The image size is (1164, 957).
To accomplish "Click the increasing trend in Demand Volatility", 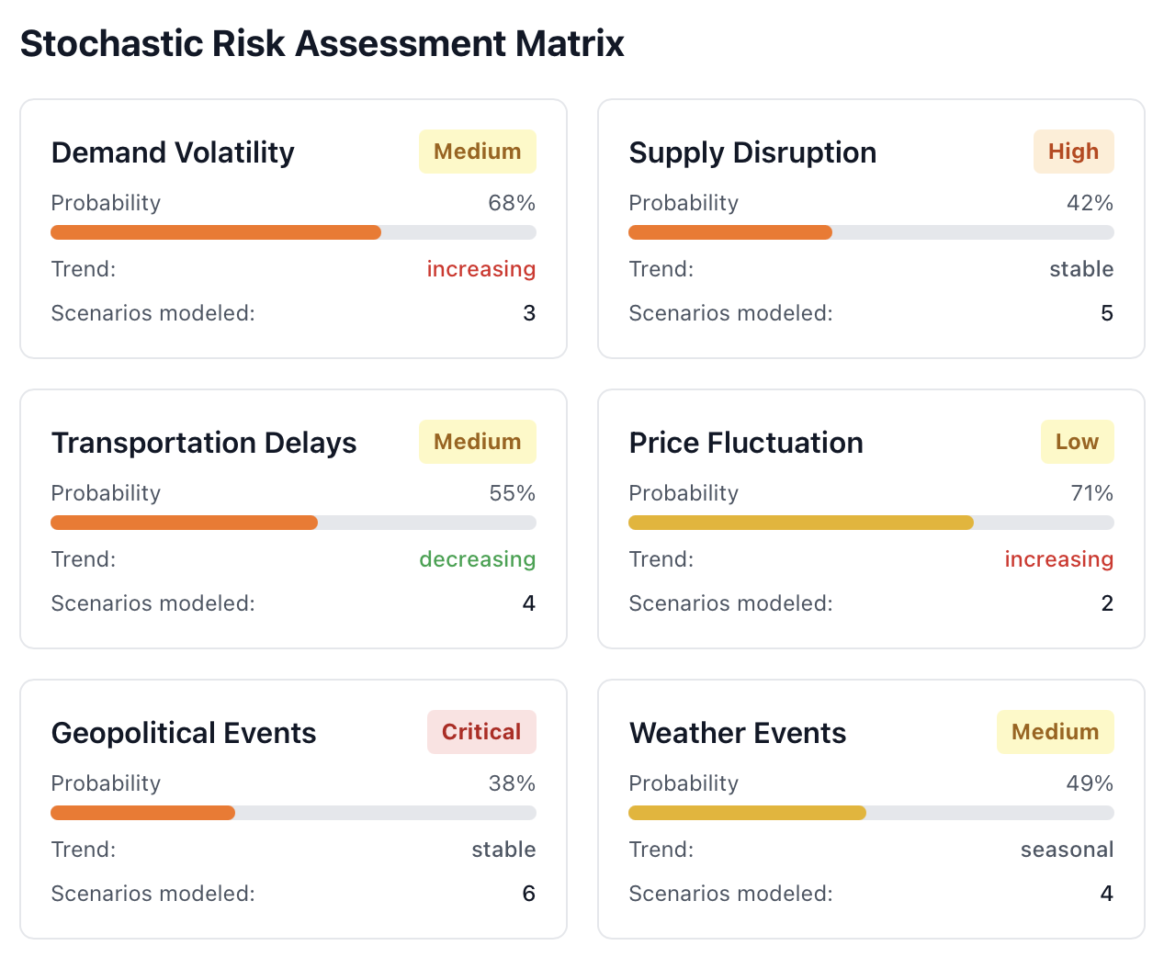I will pos(480,269).
